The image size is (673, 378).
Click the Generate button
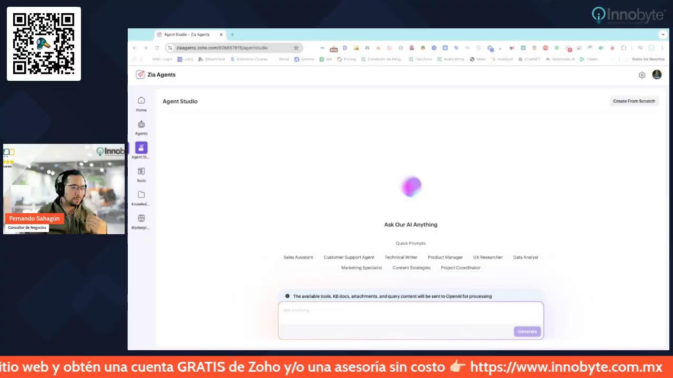point(527,331)
